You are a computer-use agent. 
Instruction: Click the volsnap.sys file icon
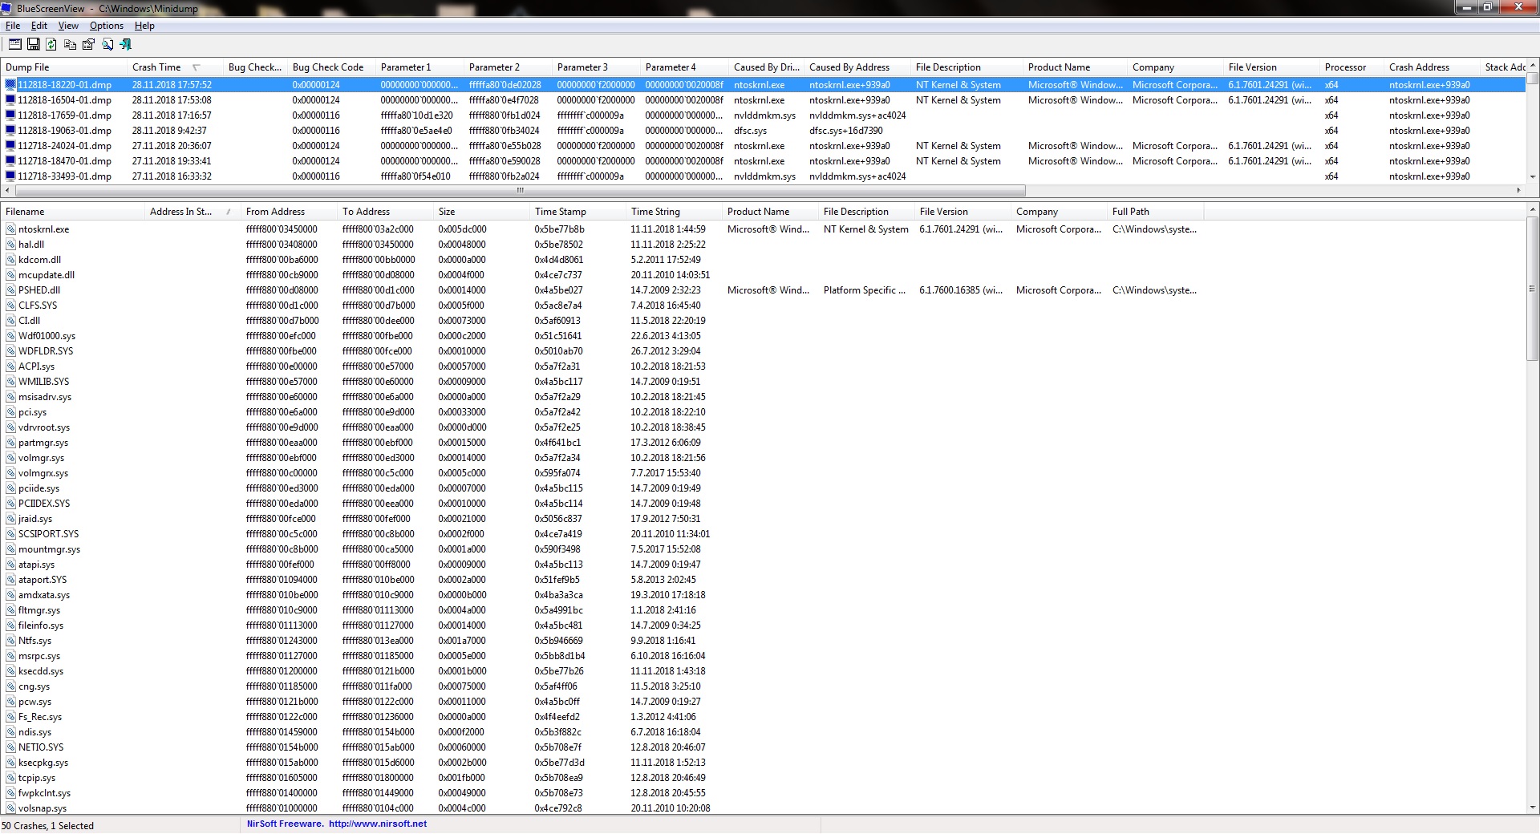click(11, 808)
